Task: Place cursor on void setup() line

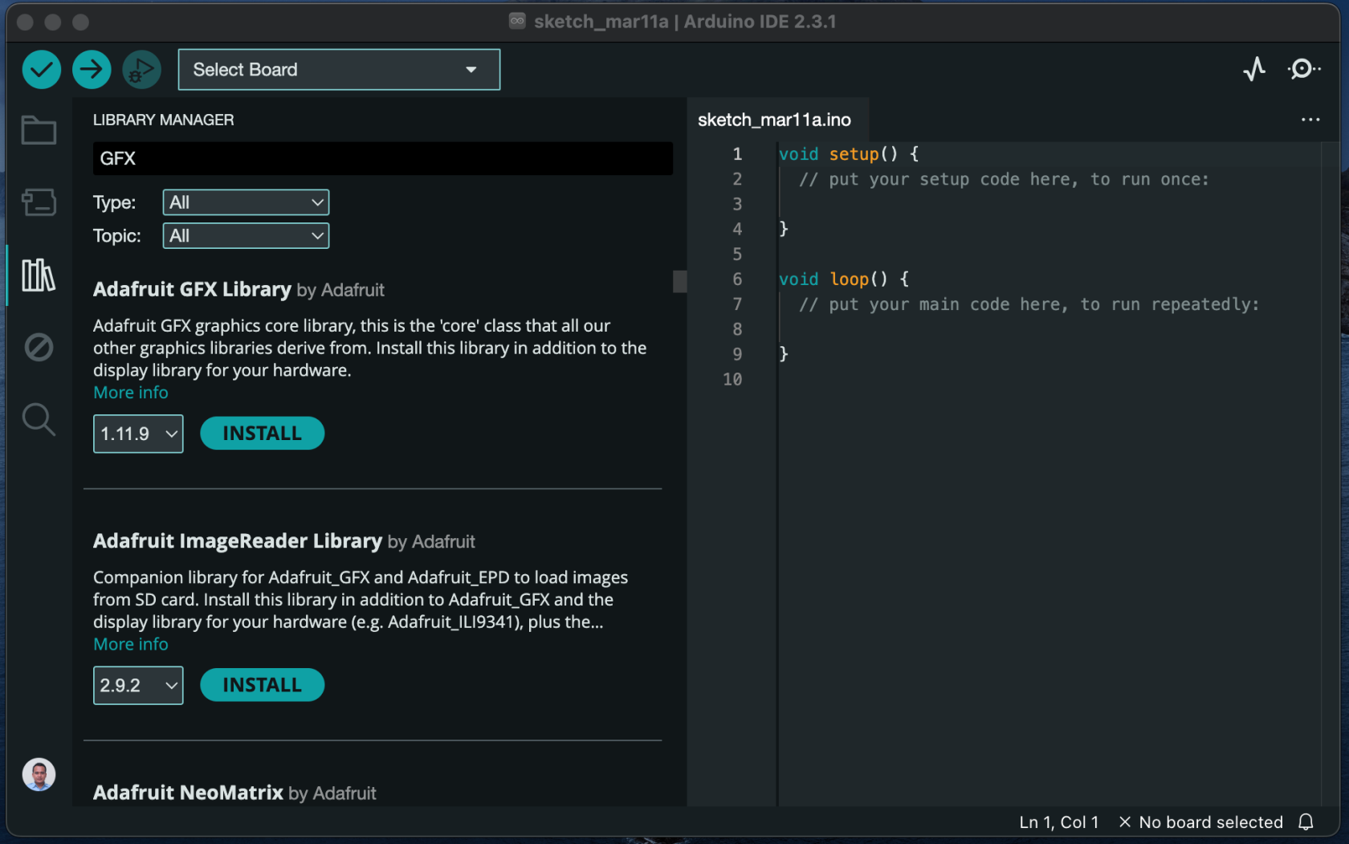Action: pos(848,154)
